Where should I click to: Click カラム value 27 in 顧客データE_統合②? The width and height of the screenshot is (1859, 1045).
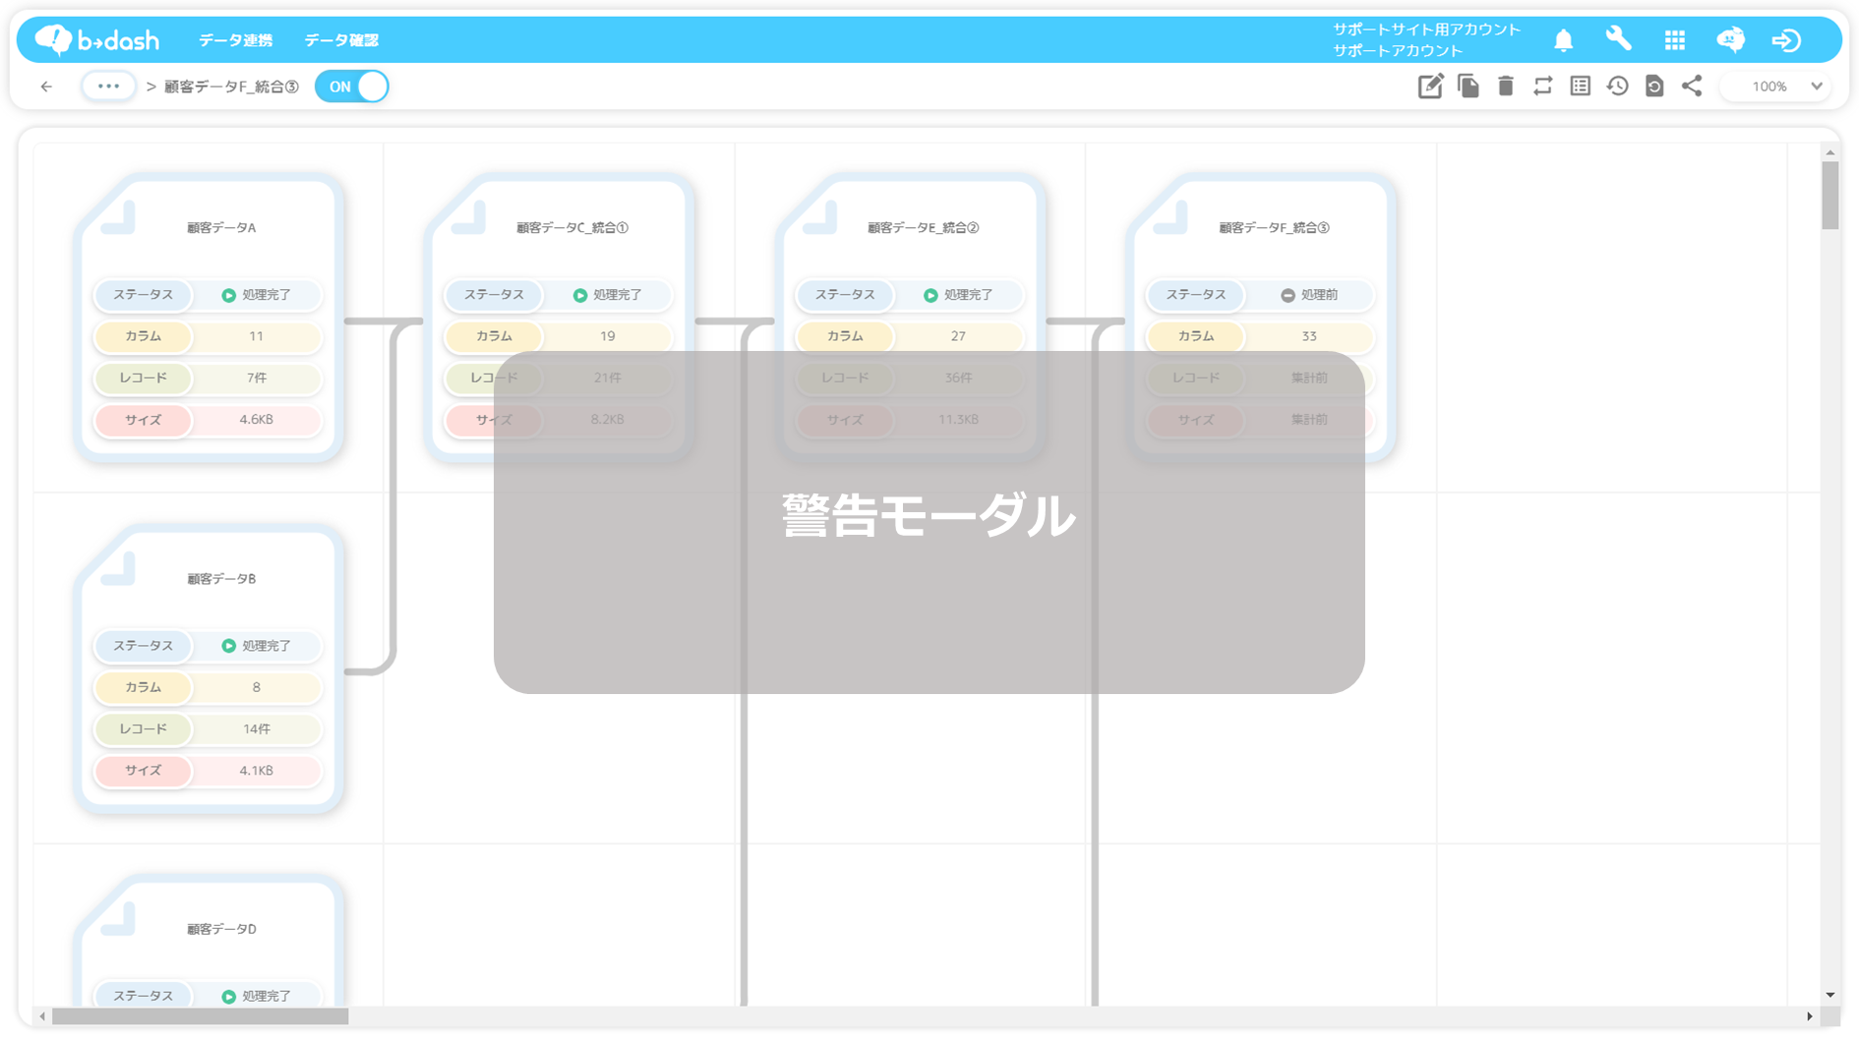(958, 336)
